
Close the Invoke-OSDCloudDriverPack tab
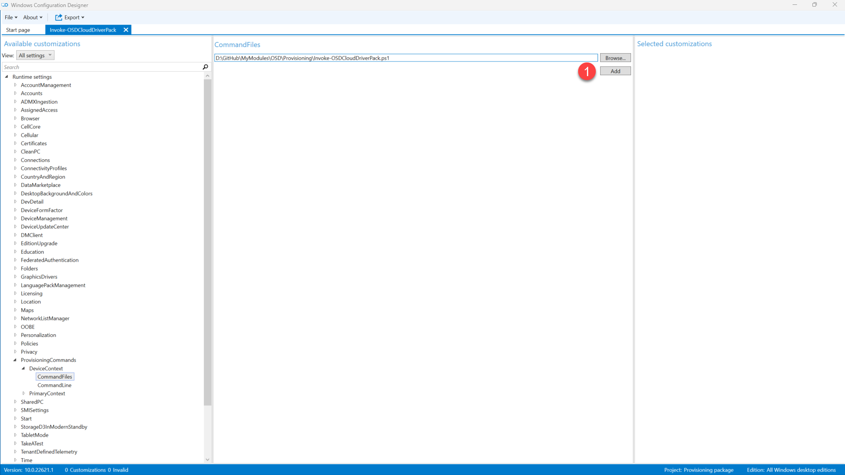(x=126, y=30)
